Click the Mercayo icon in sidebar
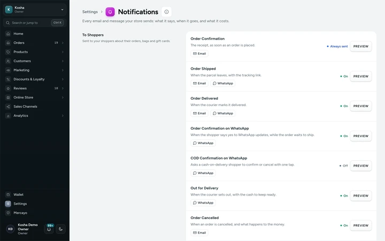The width and height of the screenshot is (385, 241). click(x=8, y=213)
